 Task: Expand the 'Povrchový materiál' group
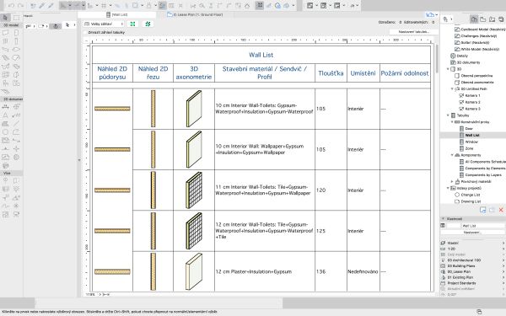tap(452, 181)
